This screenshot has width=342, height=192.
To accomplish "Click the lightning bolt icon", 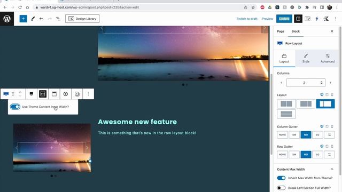I will coord(317,19).
